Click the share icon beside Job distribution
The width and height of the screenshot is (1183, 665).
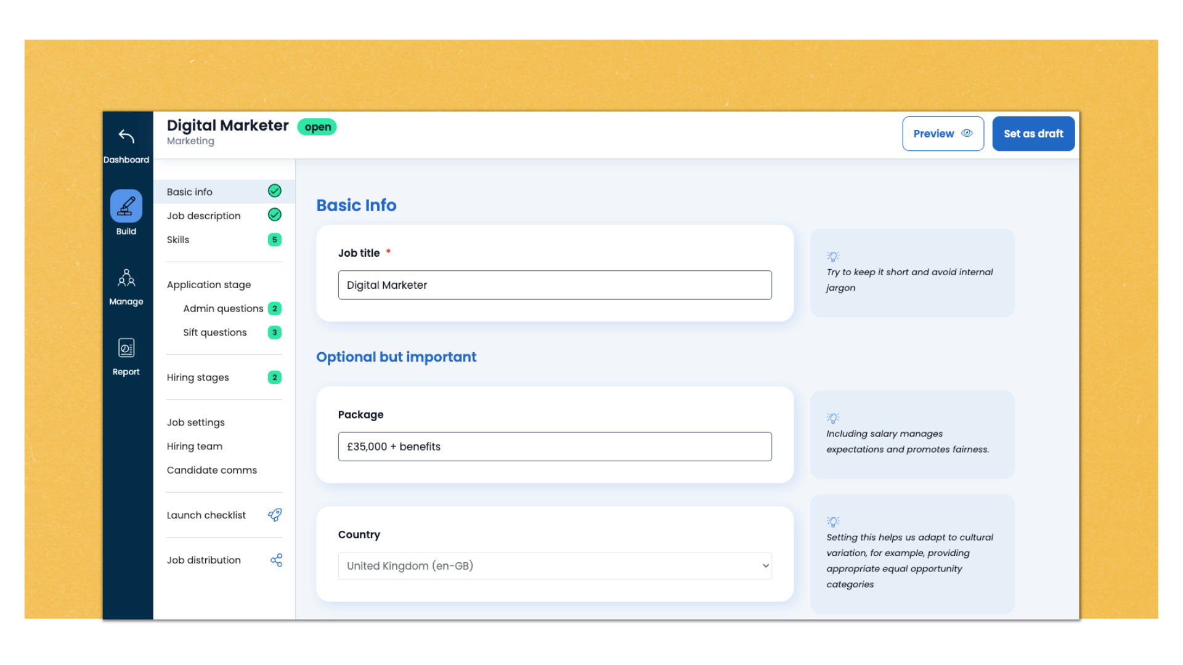[x=275, y=560]
